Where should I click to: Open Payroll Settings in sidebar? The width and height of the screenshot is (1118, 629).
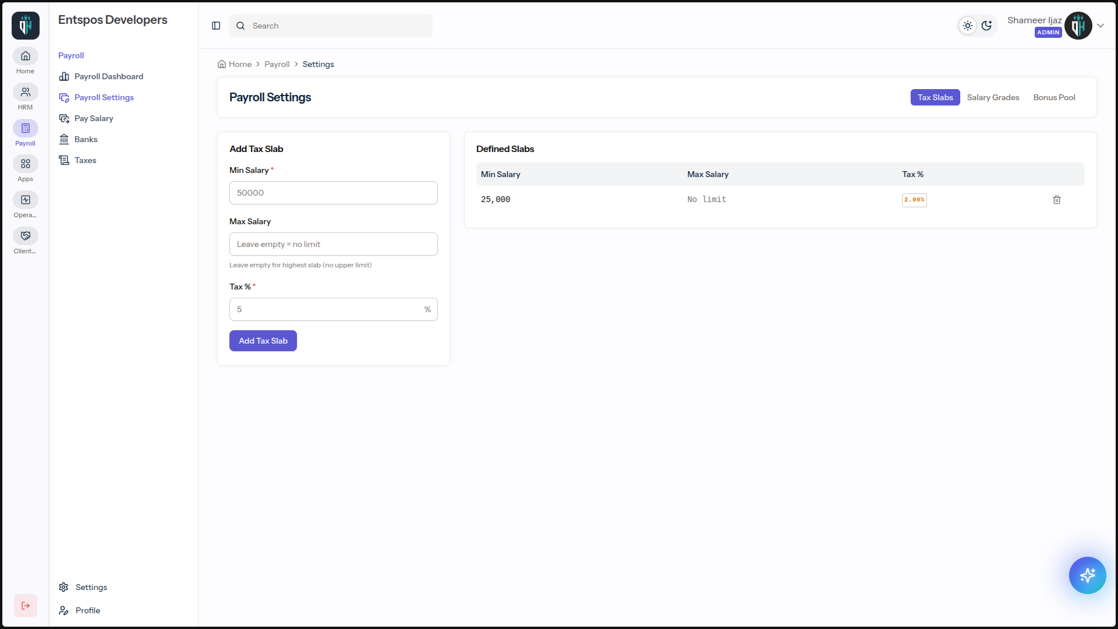click(x=97, y=97)
